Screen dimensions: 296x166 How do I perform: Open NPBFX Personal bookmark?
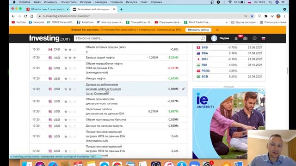(x=61, y=22)
